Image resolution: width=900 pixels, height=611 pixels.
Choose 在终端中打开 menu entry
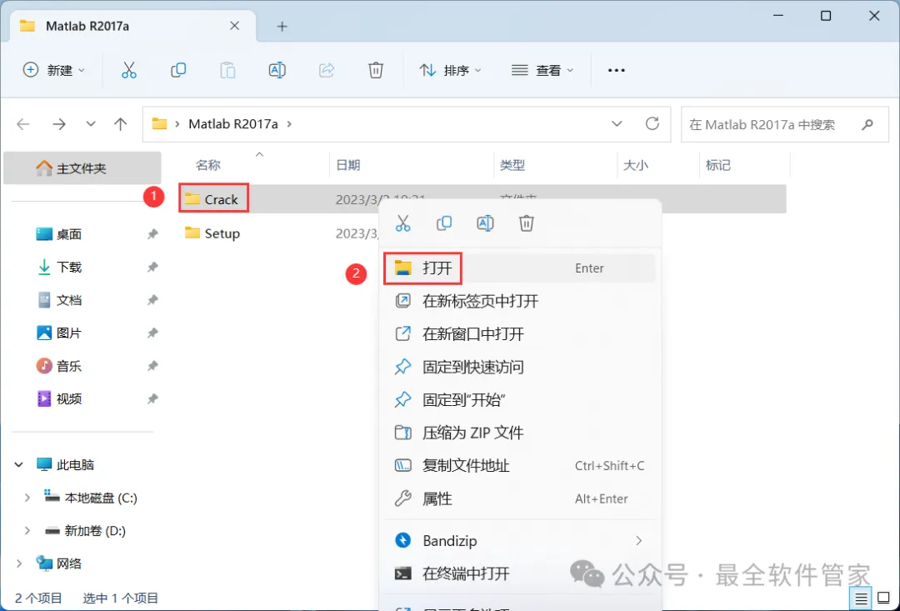pyautogui.click(x=519, y=573)
